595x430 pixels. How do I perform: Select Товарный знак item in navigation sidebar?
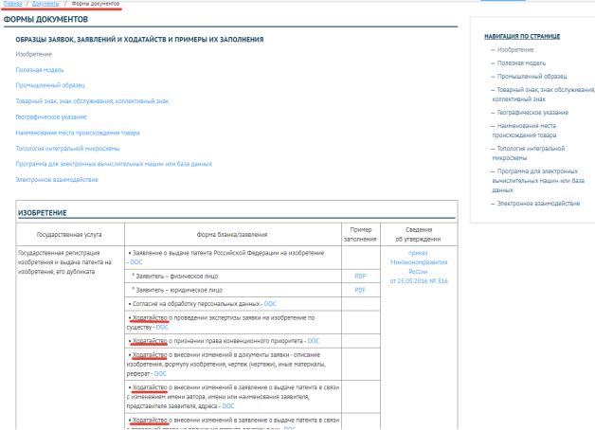(x=544, y=94)
